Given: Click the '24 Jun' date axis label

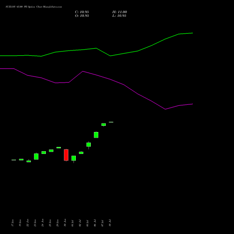Looking at the screenshot, I should pyautogui.click(x=43, y=223).
